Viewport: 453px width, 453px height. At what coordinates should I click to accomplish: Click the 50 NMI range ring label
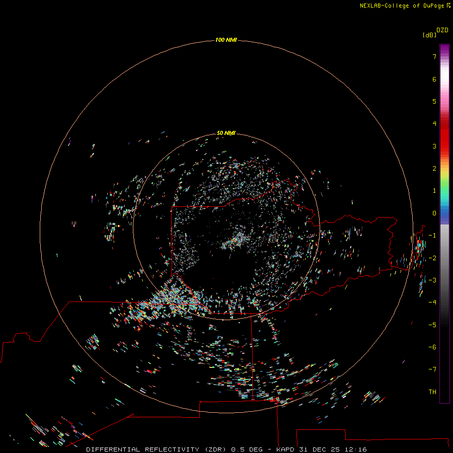pyautogui.click(x=226, y=133)
